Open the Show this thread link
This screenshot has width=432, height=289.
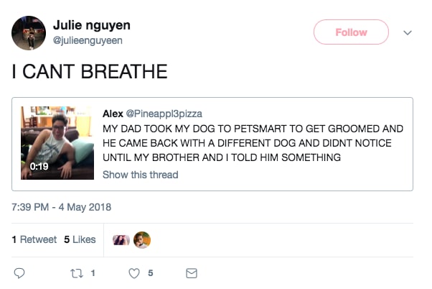(140, 175)
